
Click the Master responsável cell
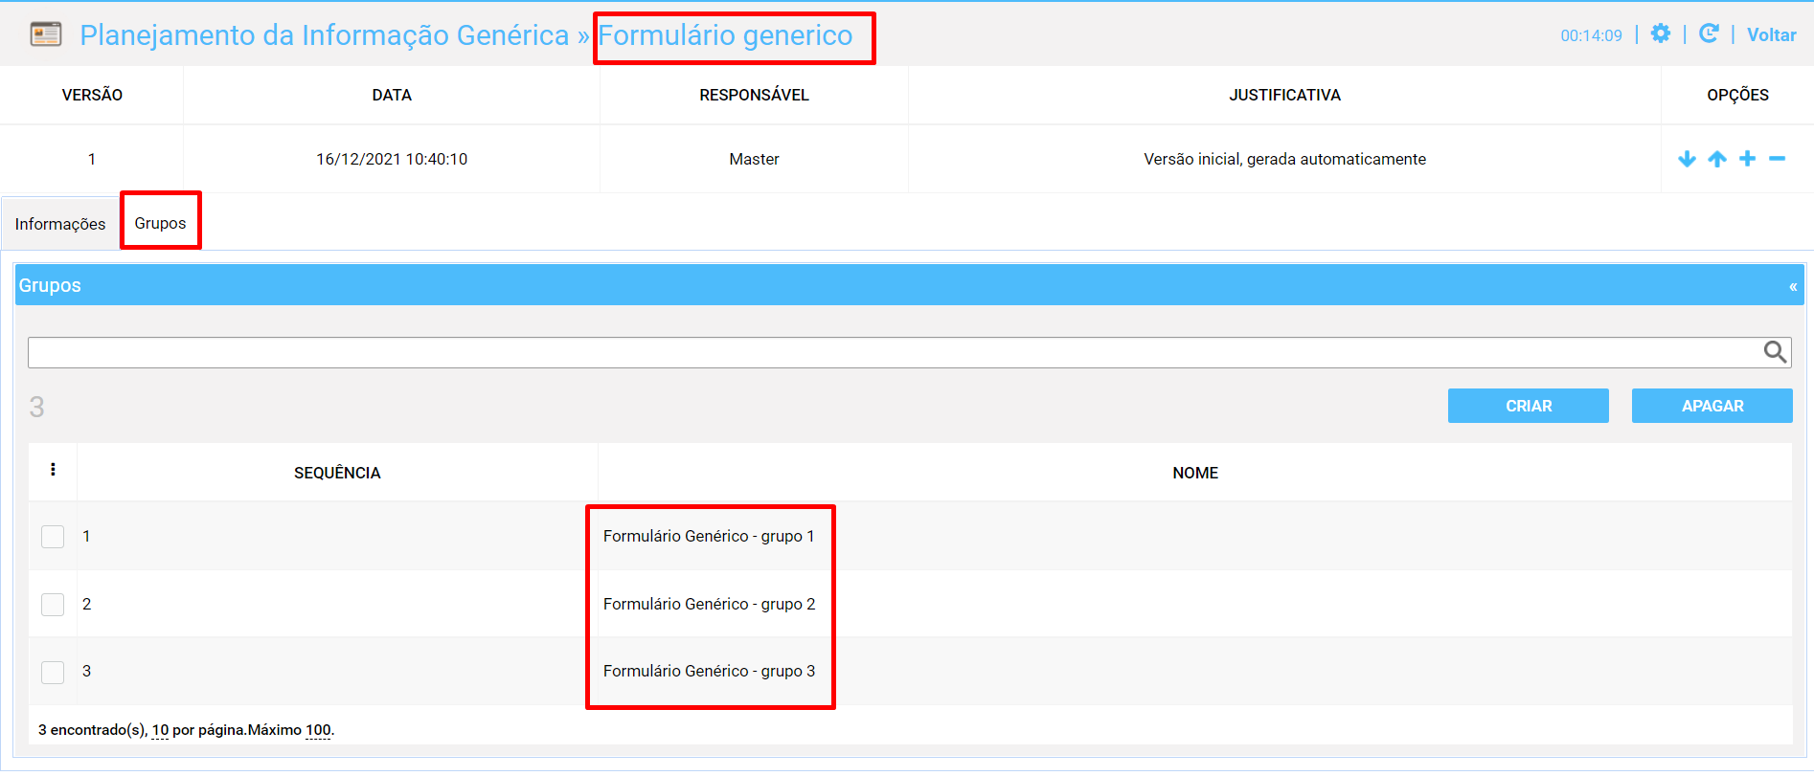click(754, 159)
